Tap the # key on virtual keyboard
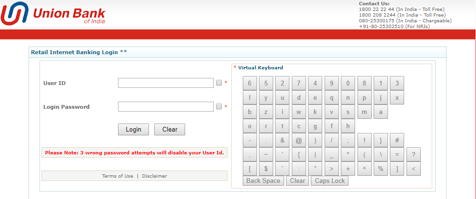This screenshot has height=199, width=476. tap(397, 141)
